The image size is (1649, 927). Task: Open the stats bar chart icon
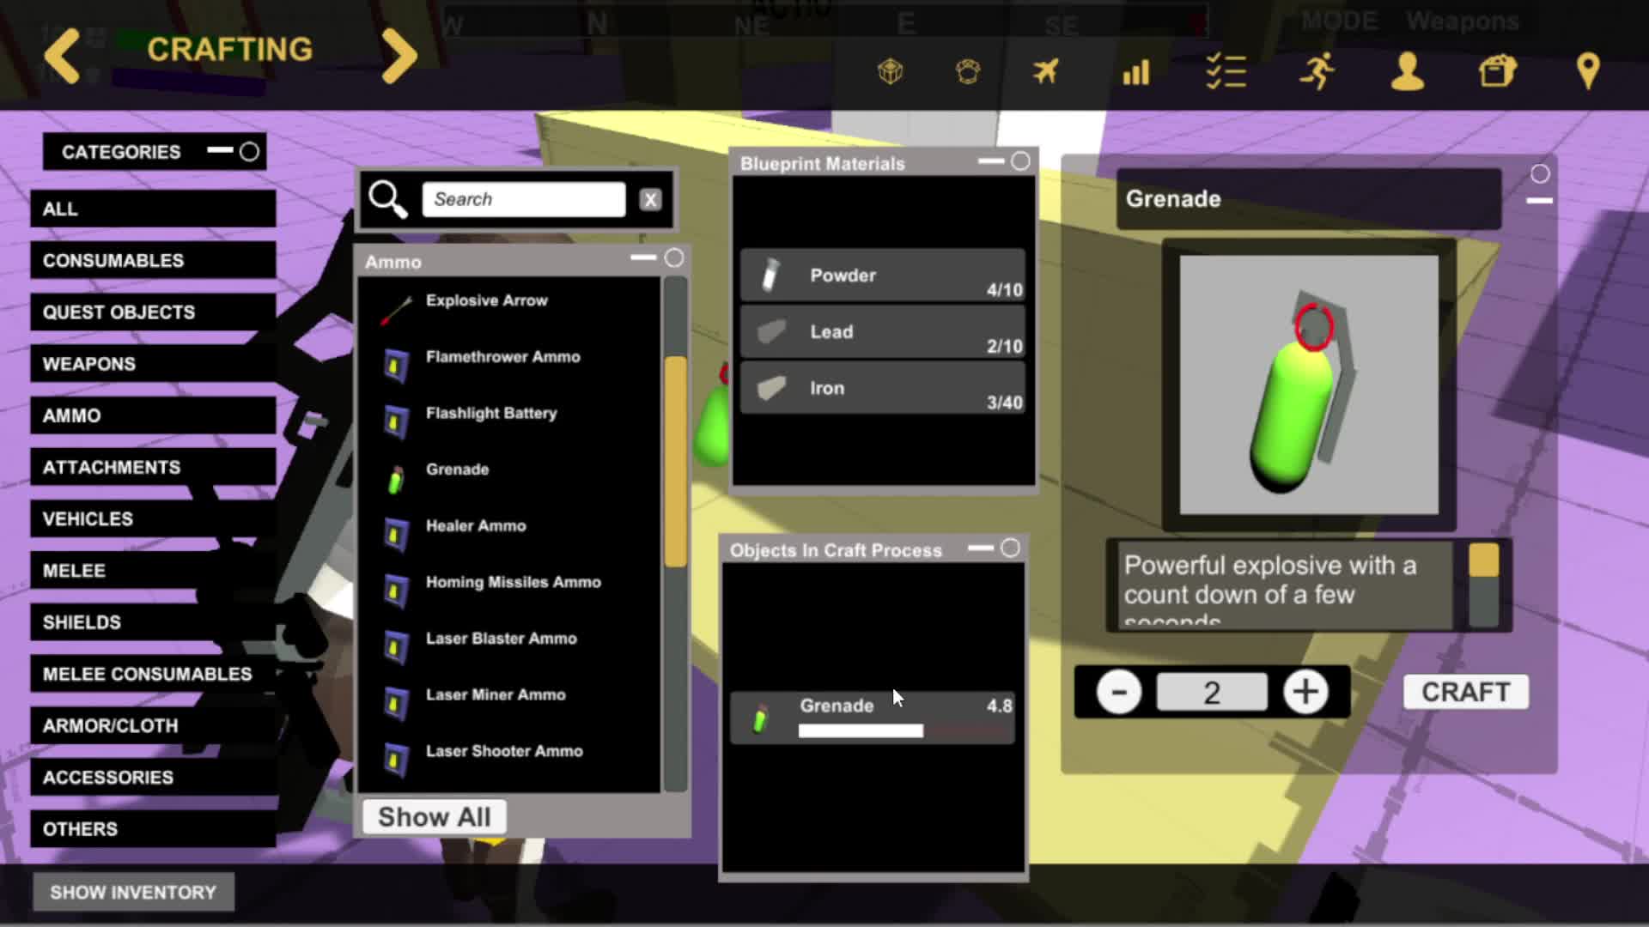point(1135,72)
